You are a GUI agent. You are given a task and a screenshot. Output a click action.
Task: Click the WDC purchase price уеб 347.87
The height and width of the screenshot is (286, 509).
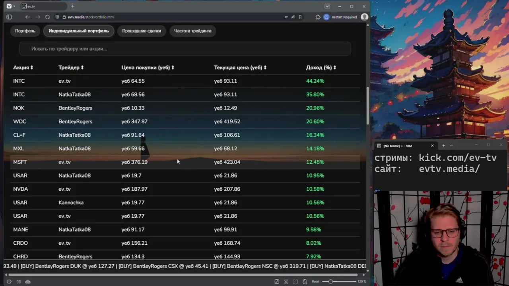(134, 122)
